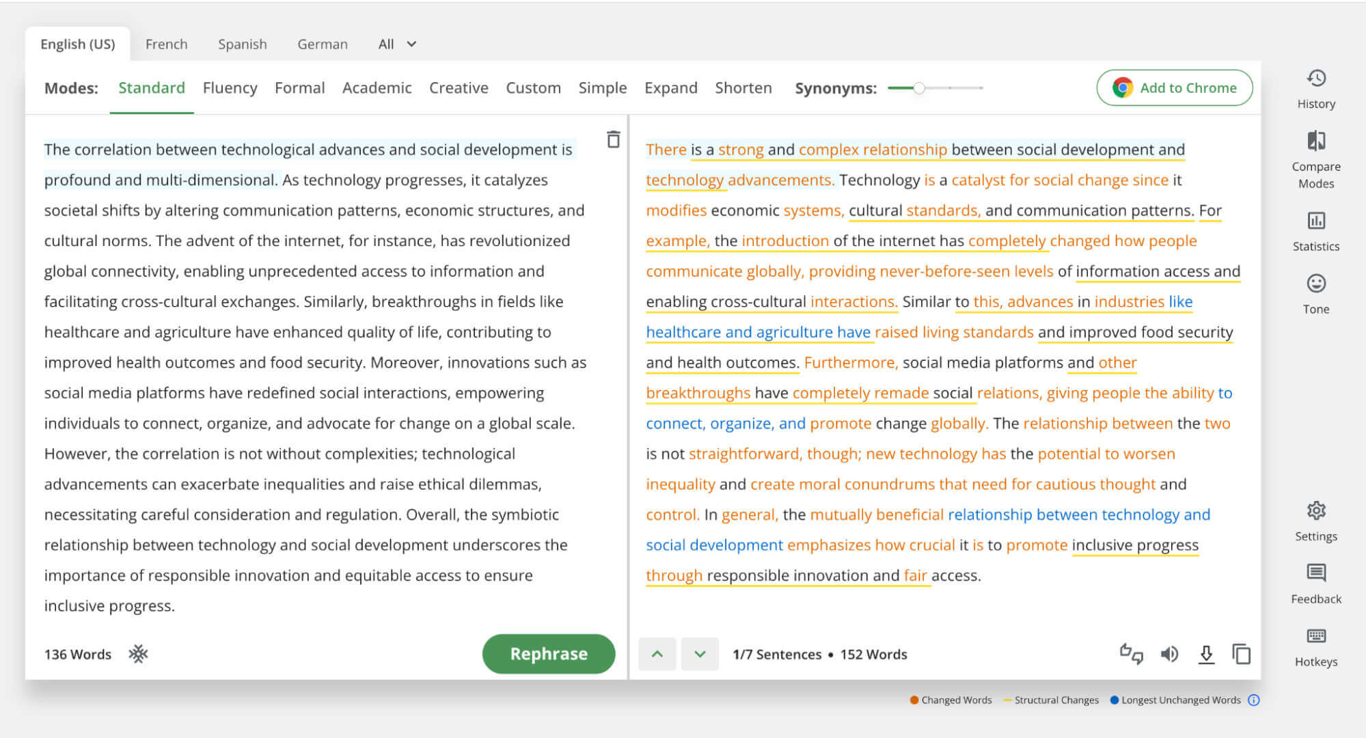The image size is (1366, 738).
Task: Listen to paraphrased text speaker icon
Action: click(1169, 655)
